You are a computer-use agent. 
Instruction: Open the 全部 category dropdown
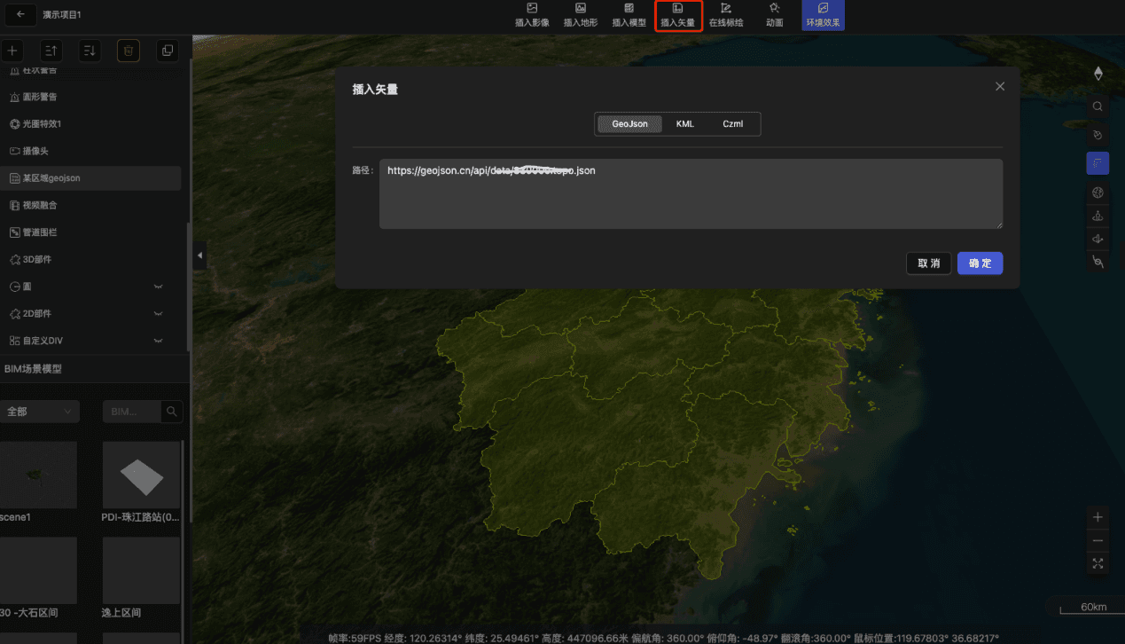click(x=40, y=412)
